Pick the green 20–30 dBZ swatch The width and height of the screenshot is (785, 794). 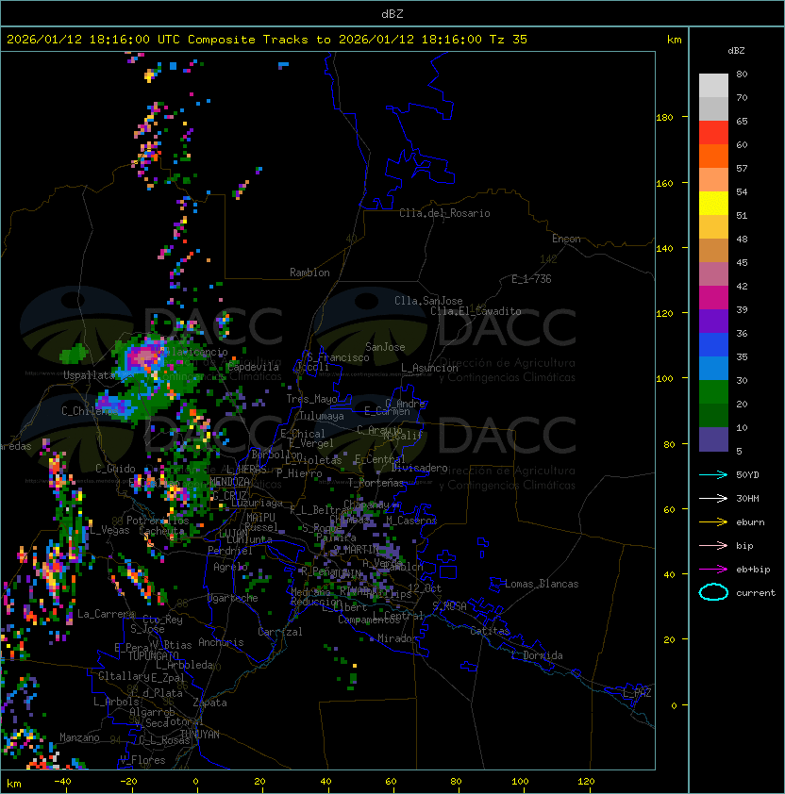[713, 392]
